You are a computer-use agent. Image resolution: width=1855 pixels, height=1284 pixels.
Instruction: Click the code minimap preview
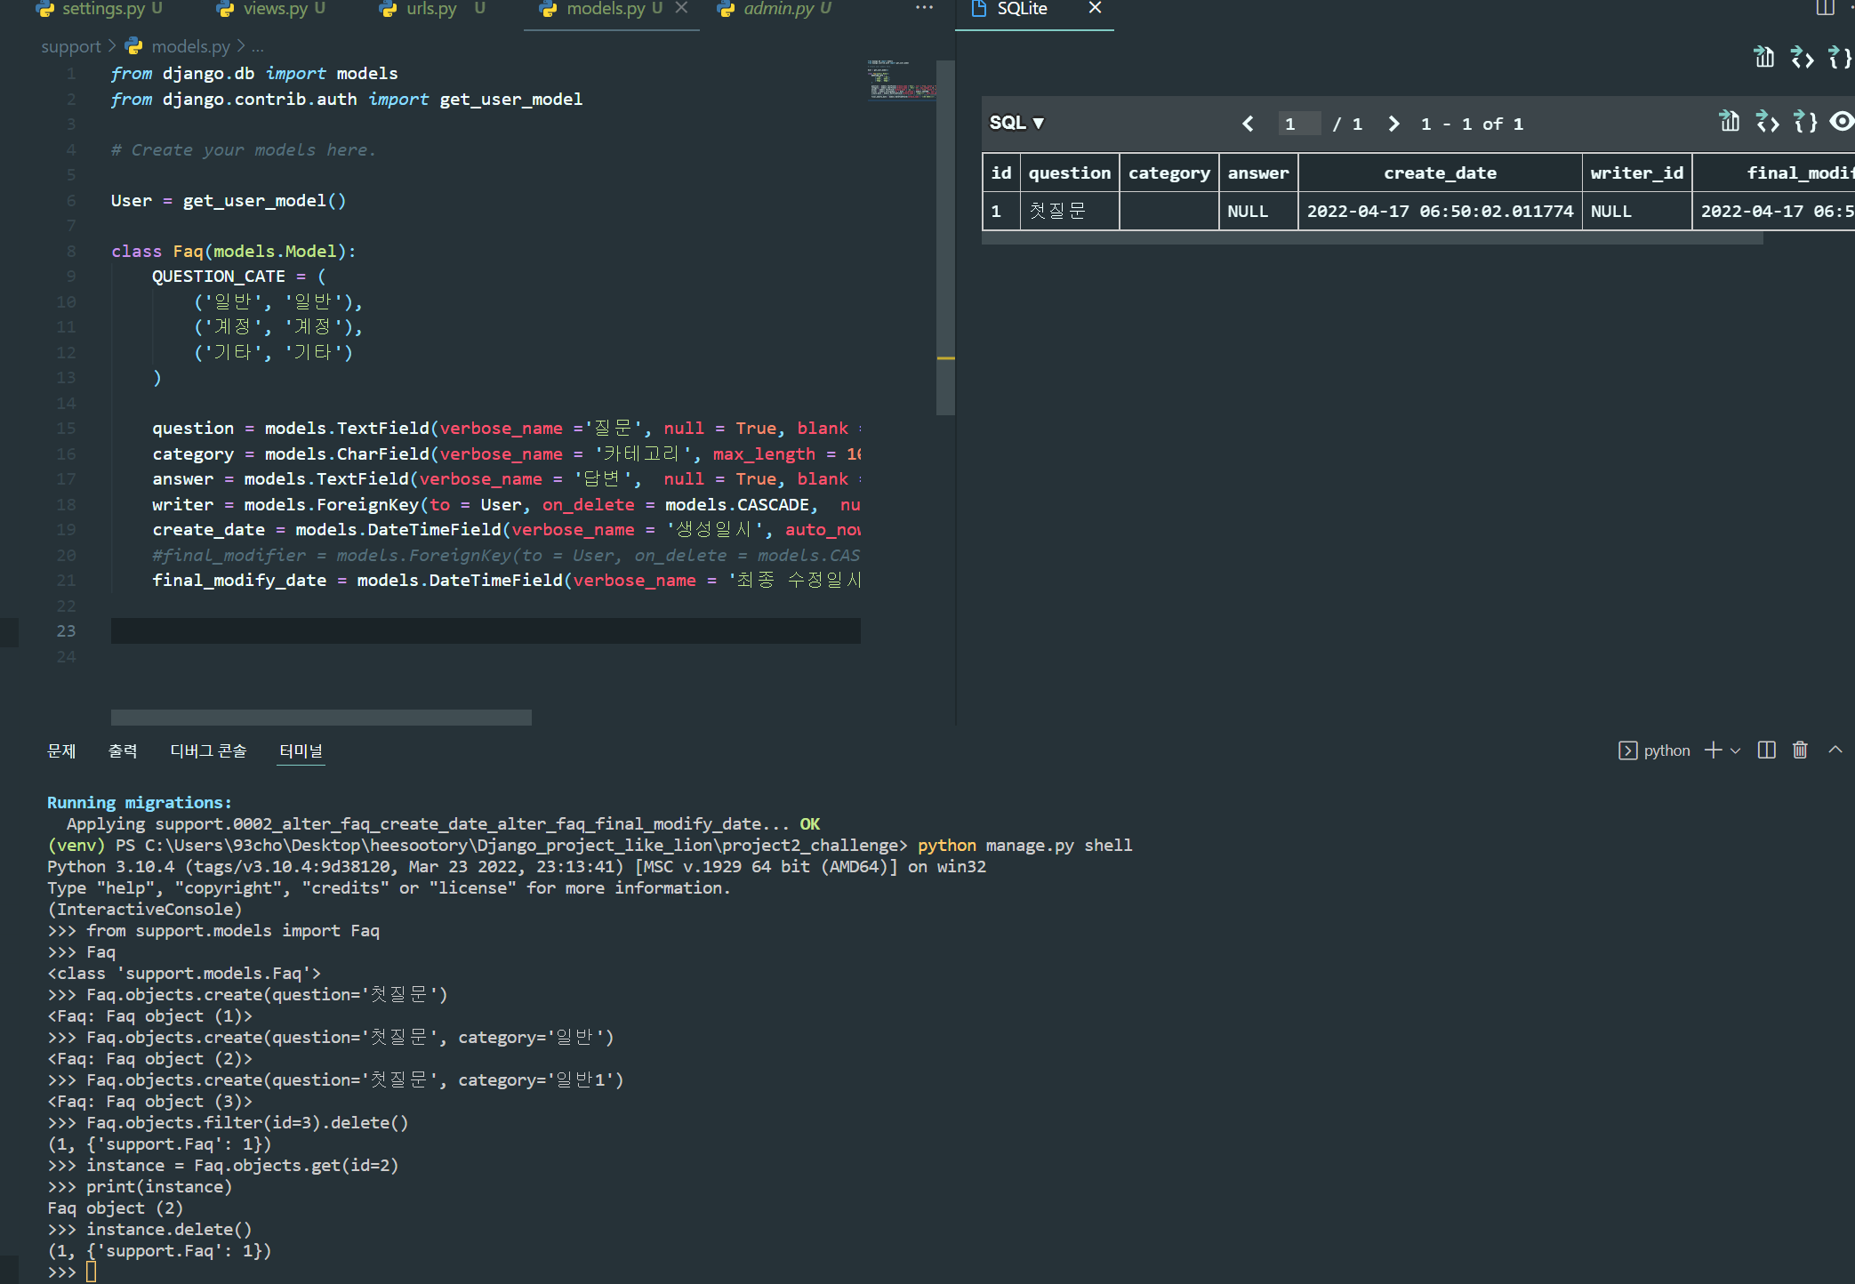(901, 80)
